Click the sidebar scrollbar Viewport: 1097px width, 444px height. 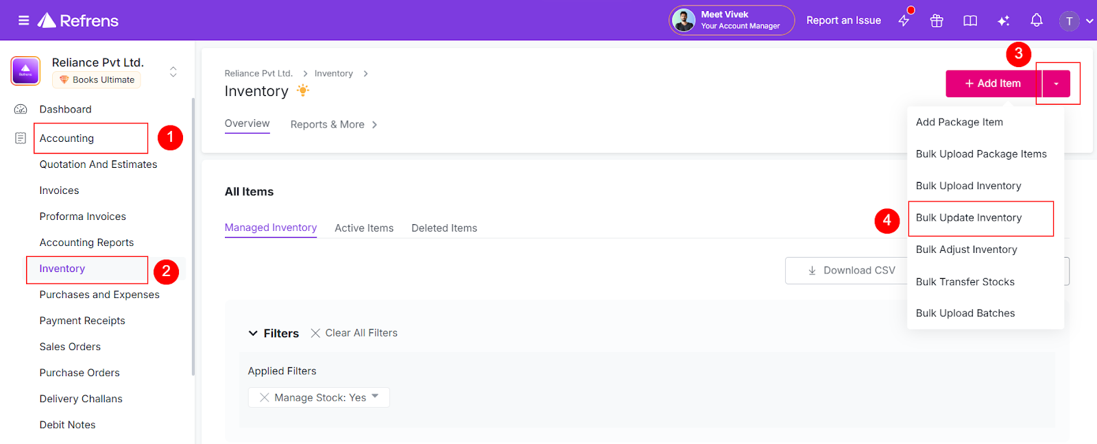(x=193, y=236)
